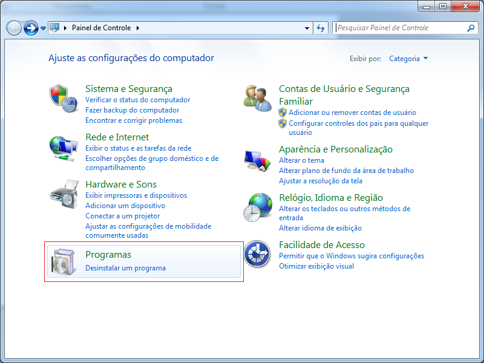Open Adicionar ou remover contas de usuário
The height and width of the screenshot is (363, 484).
click(x=352, y=113)
